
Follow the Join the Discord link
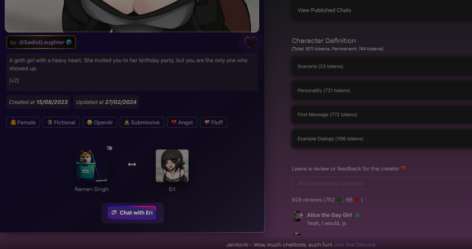[354, 245]
